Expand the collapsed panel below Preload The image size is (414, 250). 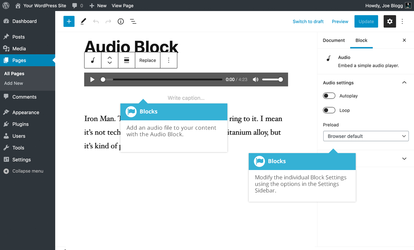[404, 158]
